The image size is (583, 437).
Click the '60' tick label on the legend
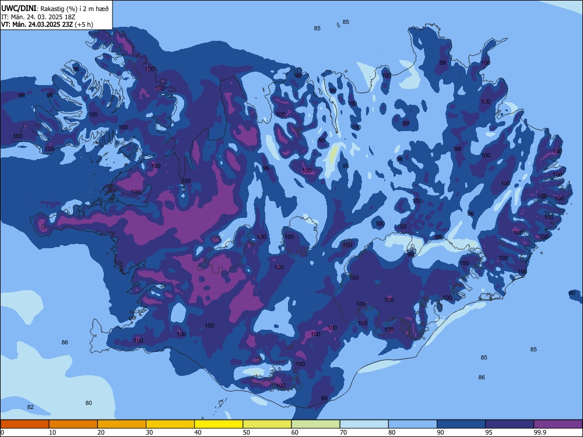(295, 432)
